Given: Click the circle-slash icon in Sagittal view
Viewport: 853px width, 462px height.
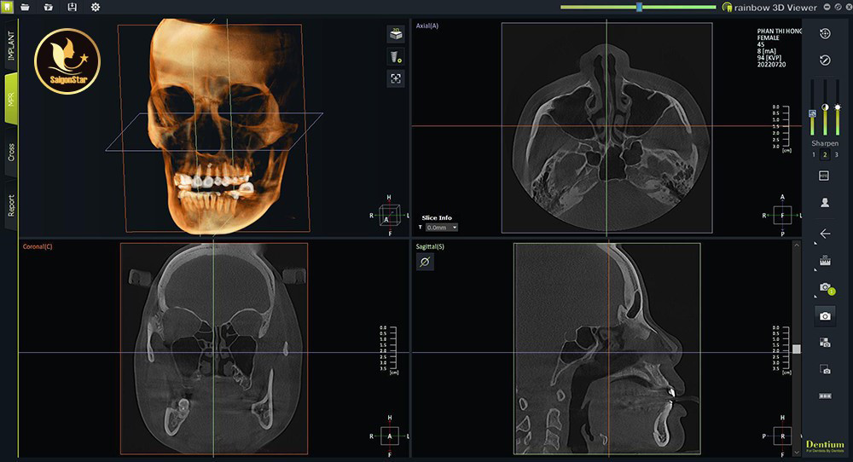Looking at the screenshot, I should coord(425,263).
